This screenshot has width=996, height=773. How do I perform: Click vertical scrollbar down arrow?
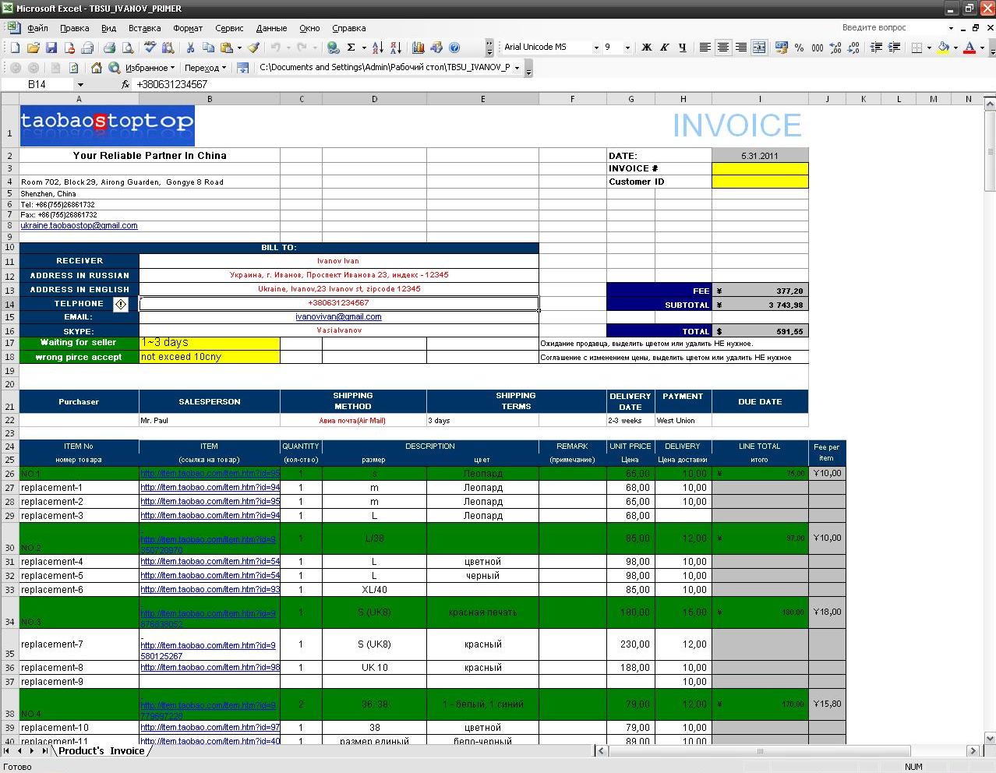(x=990, y=738)
